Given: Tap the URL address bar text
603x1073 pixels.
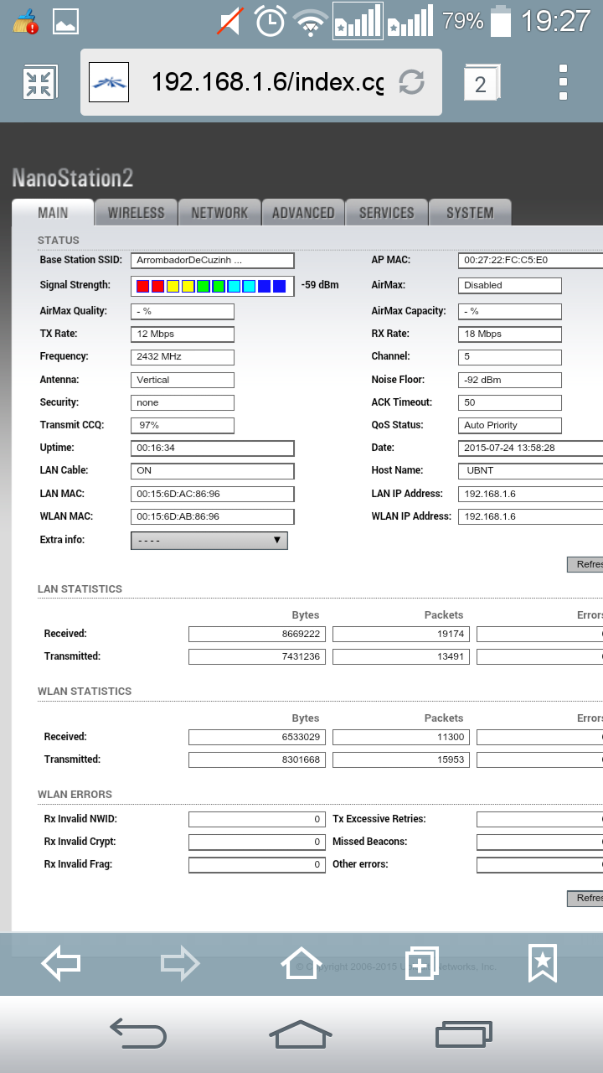Looking at the screenshot, I should 267,82.
